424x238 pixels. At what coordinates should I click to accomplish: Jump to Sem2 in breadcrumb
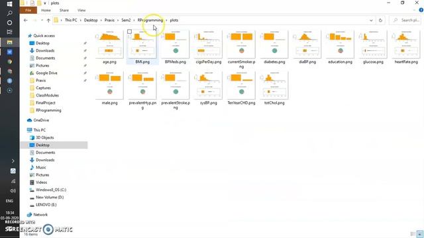(x=126, y=20)
